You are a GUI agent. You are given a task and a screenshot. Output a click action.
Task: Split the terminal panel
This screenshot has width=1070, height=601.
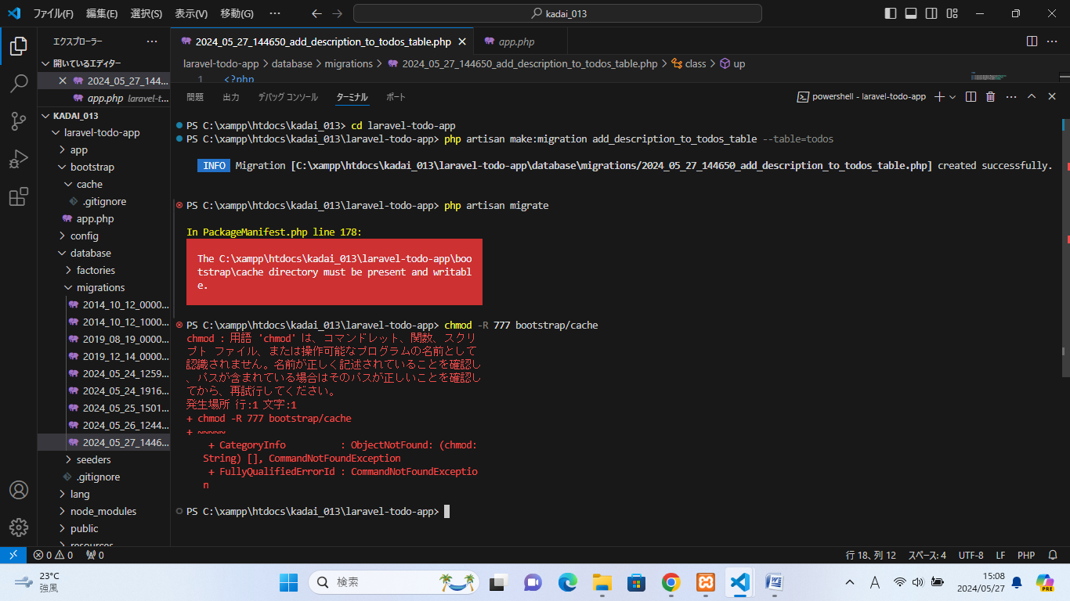click(x=970, y=96)
